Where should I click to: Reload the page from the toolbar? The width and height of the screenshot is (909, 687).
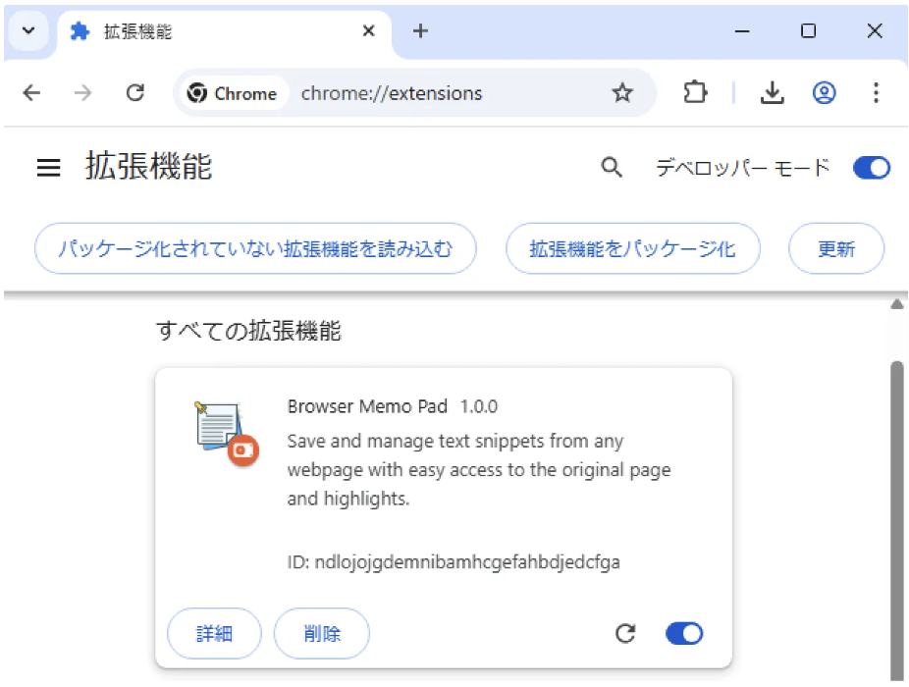(x=135, y=93)
